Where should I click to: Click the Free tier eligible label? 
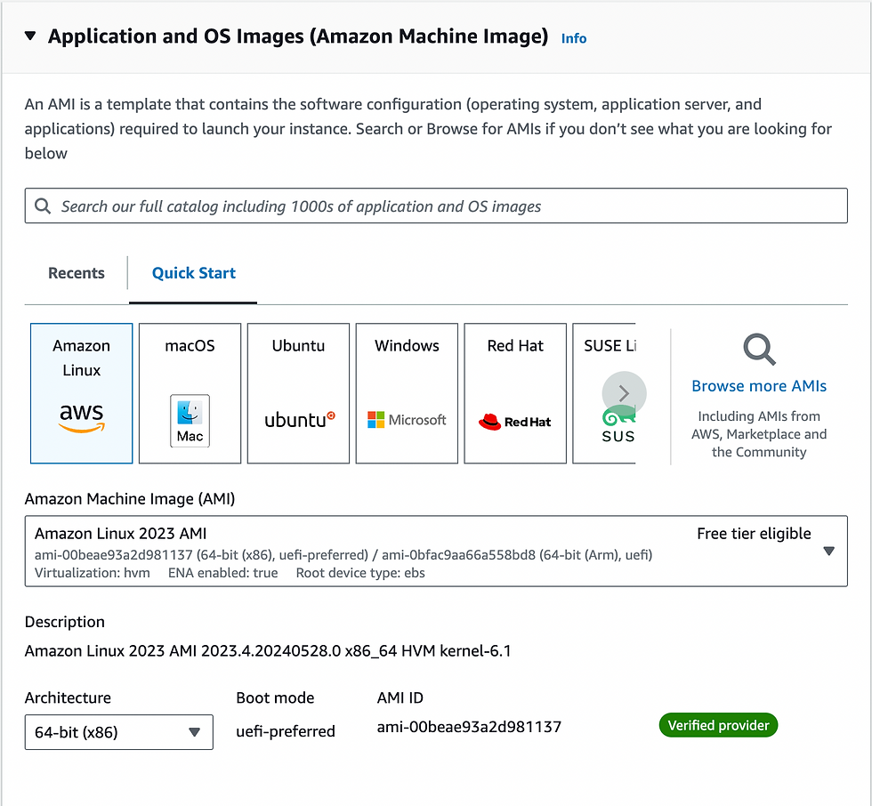pos(754,534)
